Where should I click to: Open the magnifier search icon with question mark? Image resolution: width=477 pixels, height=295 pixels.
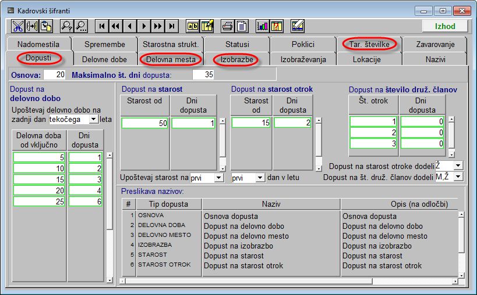(x=67, y=26)
